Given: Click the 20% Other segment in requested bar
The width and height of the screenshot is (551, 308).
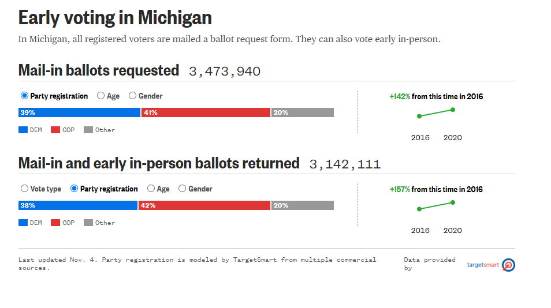Looking at the screenshot, I should pyautogui.click(x=303, y=112).
